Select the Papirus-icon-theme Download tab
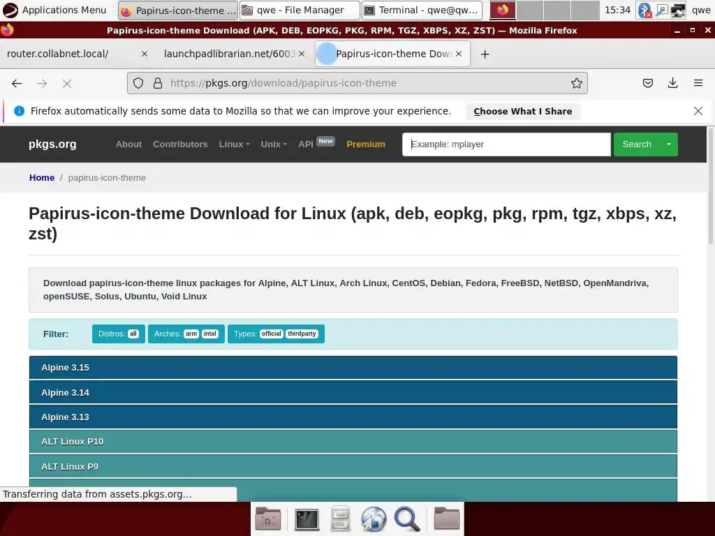Viewport: 715px width, 536px height. coord(392,54)
